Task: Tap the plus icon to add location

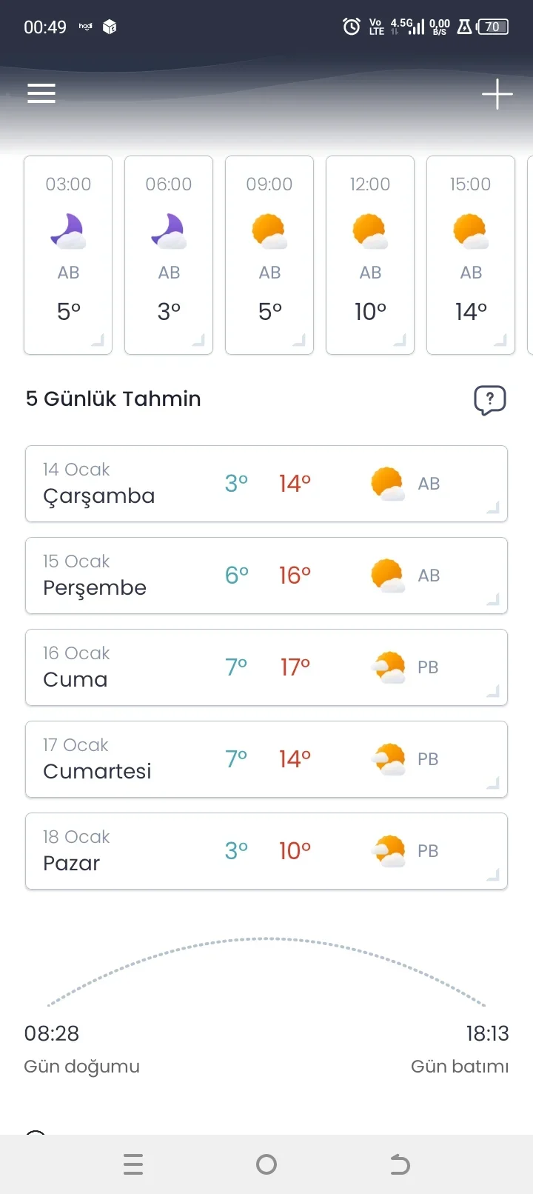Action: [x=497, y=94]
